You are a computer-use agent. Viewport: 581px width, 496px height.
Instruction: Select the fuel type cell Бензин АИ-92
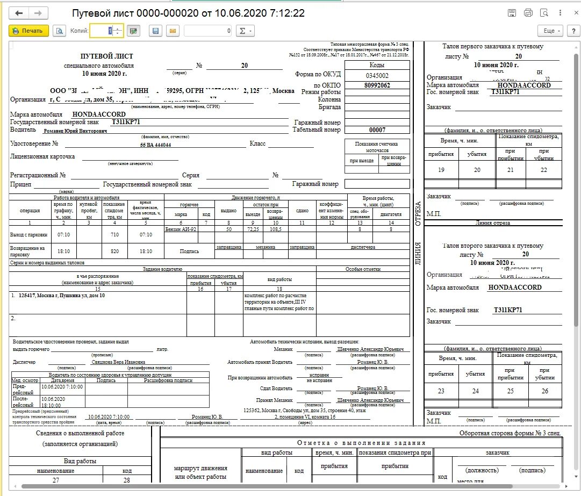pyautogui.click(x=181, y=229)
